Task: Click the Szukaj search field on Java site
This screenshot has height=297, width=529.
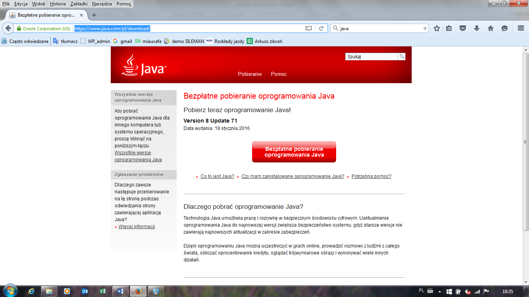Action: click(371, 56)
